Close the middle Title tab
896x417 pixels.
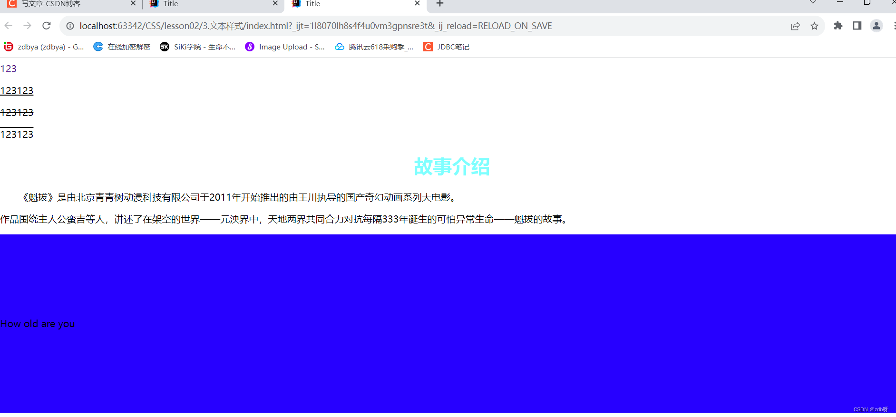pyautogui.click(x=275, y=4)
